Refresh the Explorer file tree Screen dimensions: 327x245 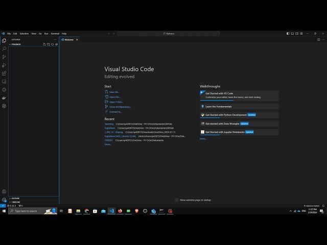52,44
